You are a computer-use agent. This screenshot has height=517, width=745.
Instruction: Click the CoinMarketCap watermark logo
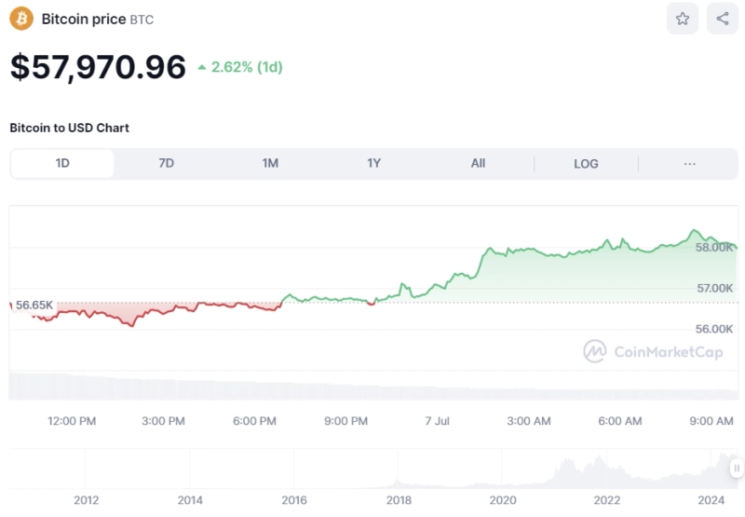tap(594, 351)
